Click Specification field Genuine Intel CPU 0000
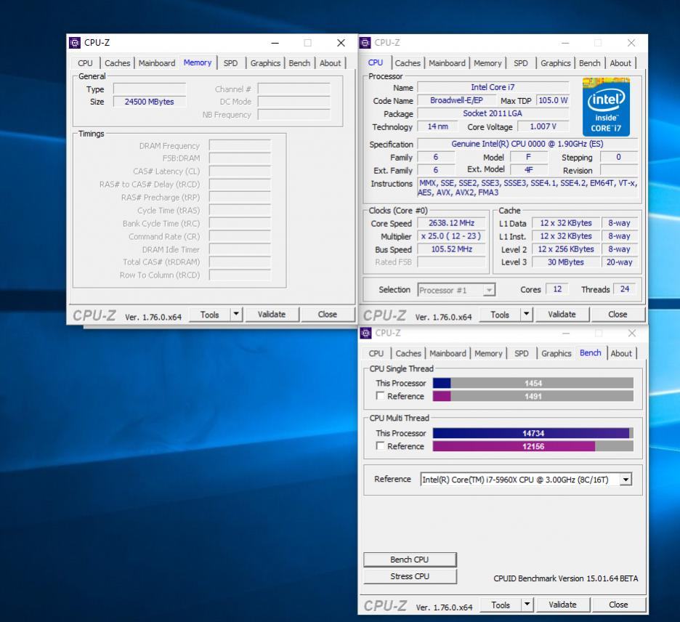This screenshot has width=680, height=622. point(527,144)
